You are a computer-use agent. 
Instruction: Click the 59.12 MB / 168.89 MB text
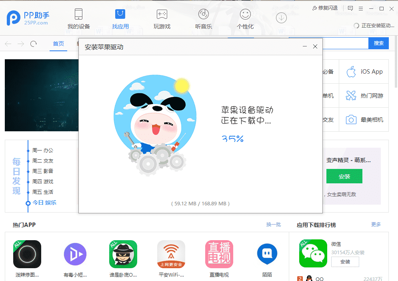[200, 203]
